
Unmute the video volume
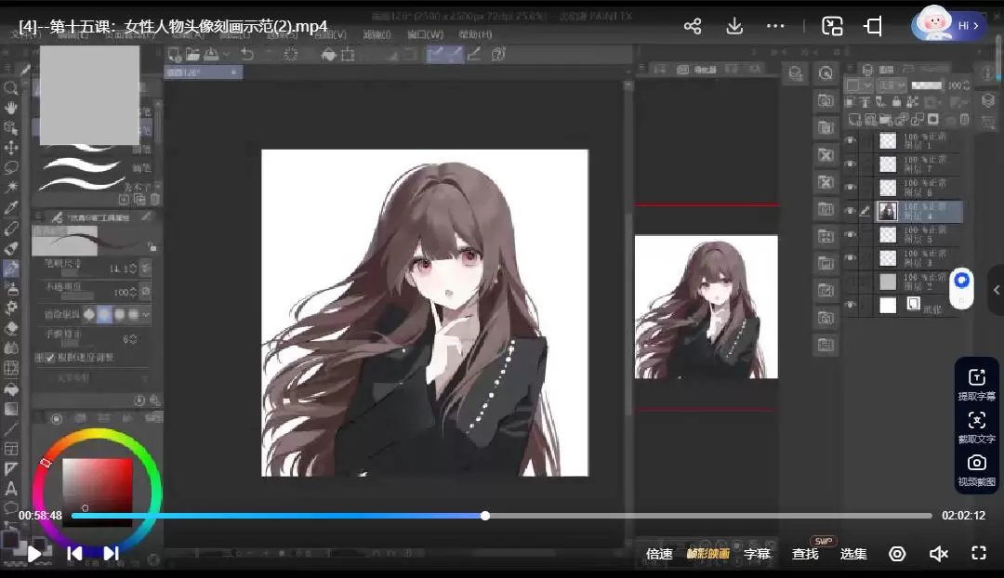coord(938,554)
